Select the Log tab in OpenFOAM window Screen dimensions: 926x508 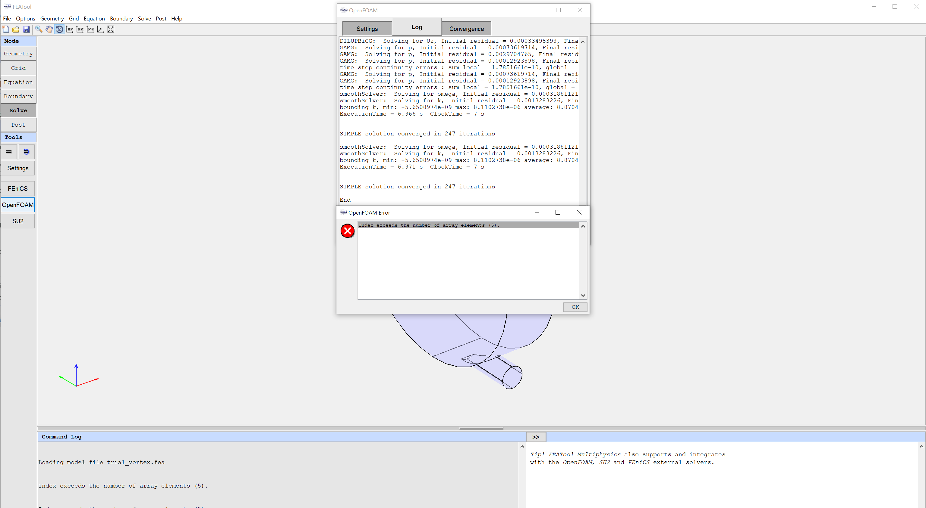pyautogui.click(x=416, y=27)
